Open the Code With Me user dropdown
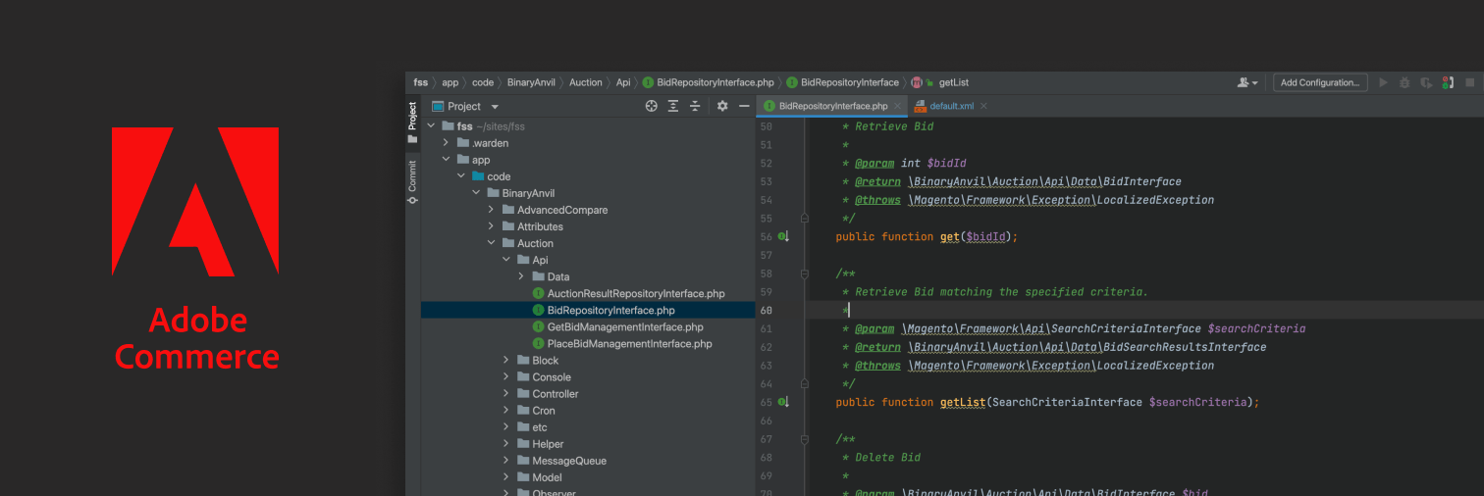This screenshot has width=1484, height=496. coord(1247,83)
